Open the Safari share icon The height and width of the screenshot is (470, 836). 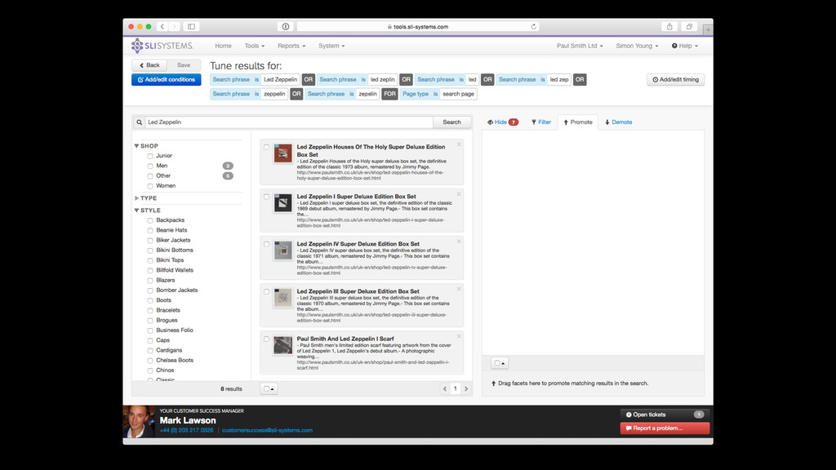pyautogui.click(x=669, y=27)
